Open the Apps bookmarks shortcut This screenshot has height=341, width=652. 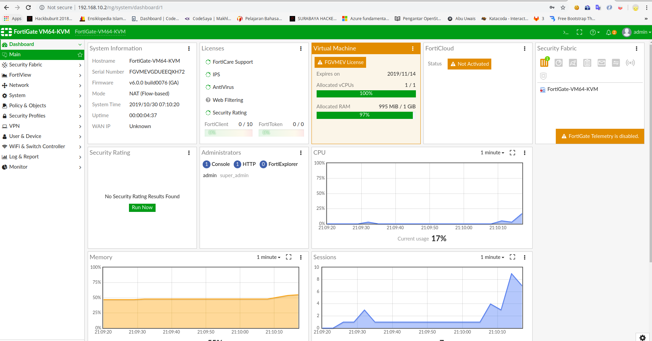coord(13,19)
